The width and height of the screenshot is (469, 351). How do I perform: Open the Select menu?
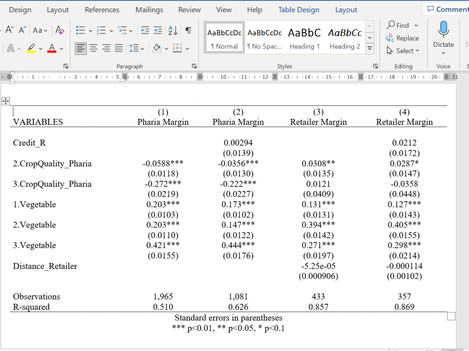point(403,51)
